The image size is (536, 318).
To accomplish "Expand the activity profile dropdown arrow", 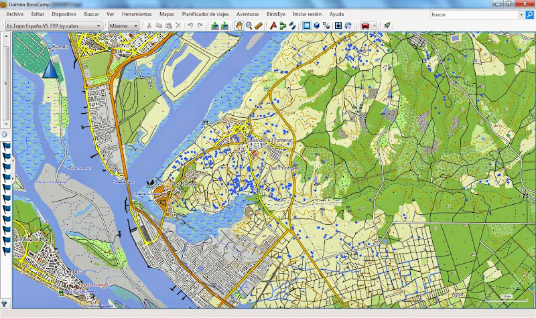I will pos(375,25).
